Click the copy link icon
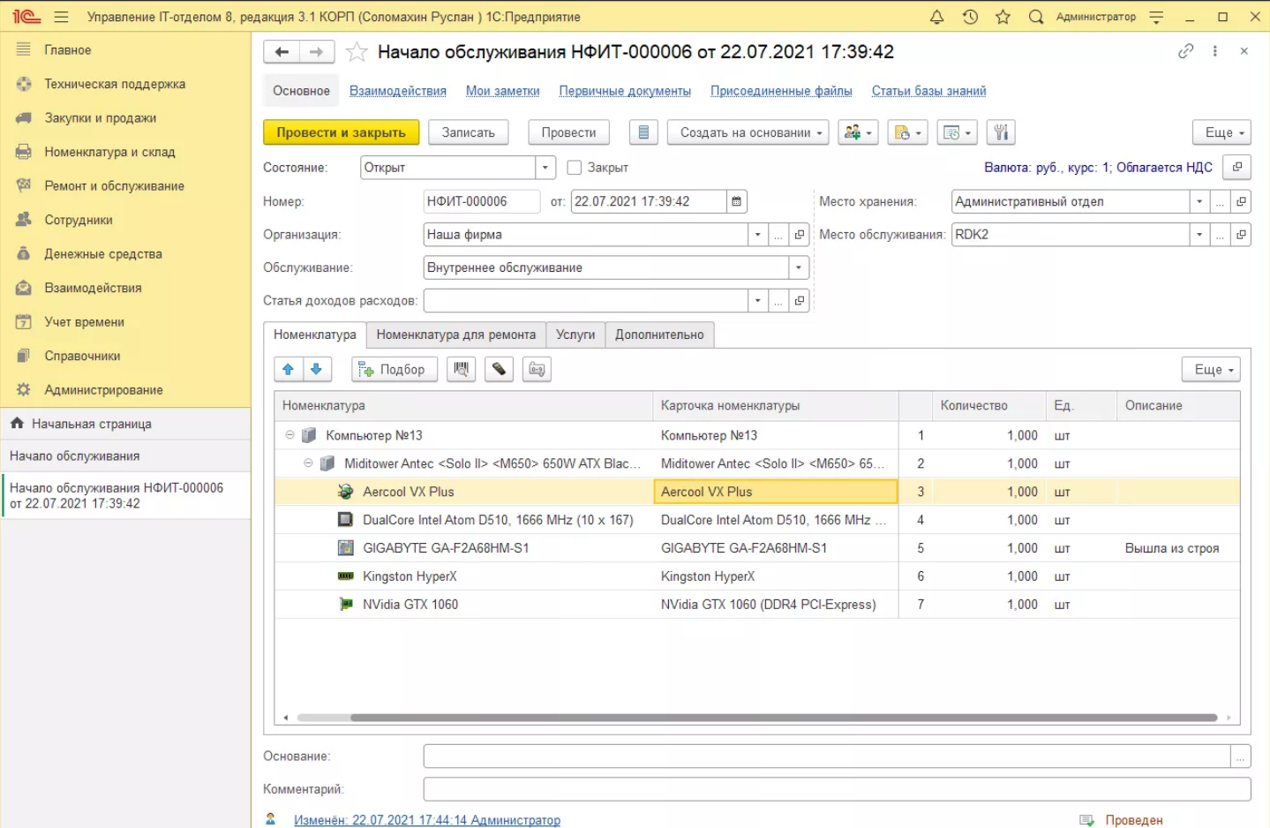This screenshot has height=828, width=1270. pyautogui.click(x=1185, y=51)
